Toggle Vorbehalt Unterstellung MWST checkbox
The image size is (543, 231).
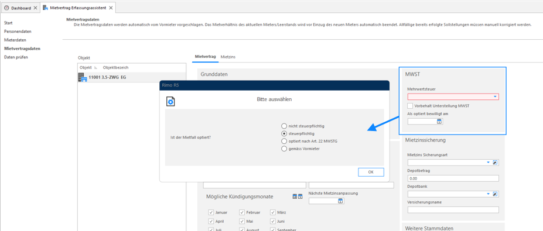pos(411,106)
